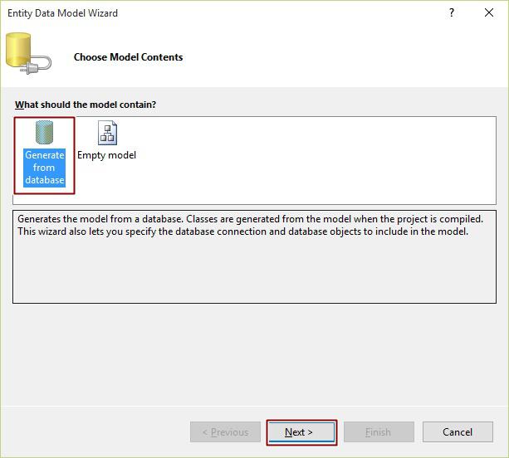Click empty gray area below the description text

coord(249,274)
